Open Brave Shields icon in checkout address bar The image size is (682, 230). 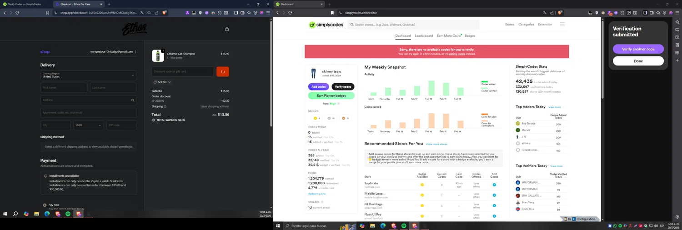[x=165, y=13]
